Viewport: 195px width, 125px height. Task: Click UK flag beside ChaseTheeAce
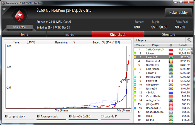(171, 112)
